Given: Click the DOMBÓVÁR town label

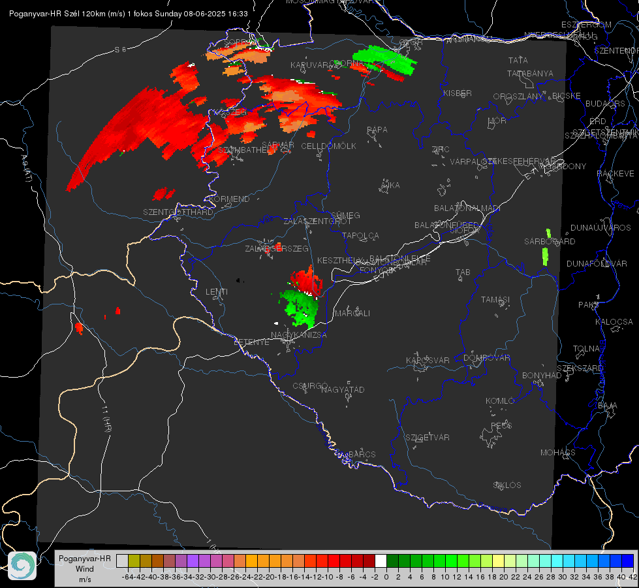Looking at the screenshot, I should (x=487, y=357).
